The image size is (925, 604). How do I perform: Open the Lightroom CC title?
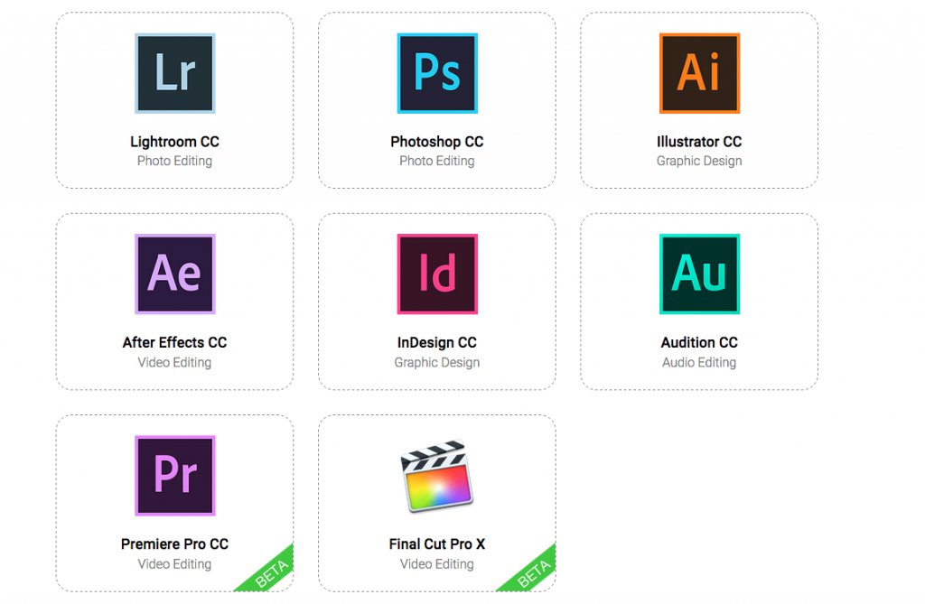click(174, 142)
